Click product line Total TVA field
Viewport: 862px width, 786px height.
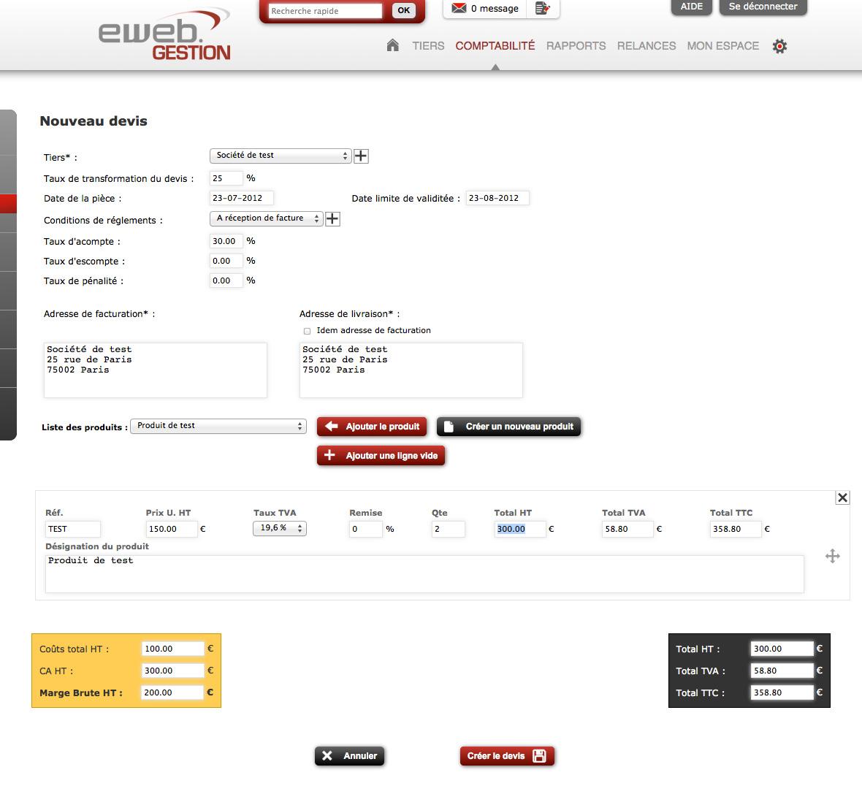click(628, 529)
